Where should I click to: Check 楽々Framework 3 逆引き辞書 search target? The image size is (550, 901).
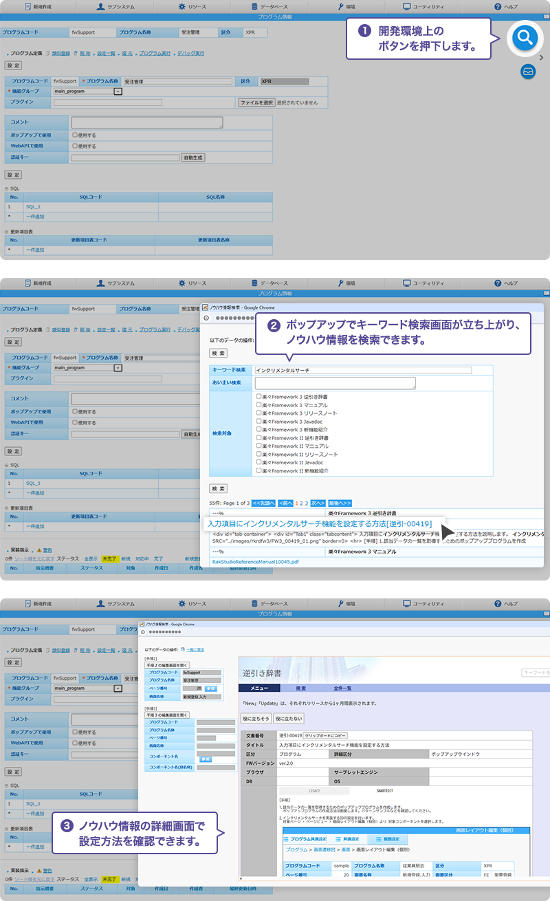(258, 397)
